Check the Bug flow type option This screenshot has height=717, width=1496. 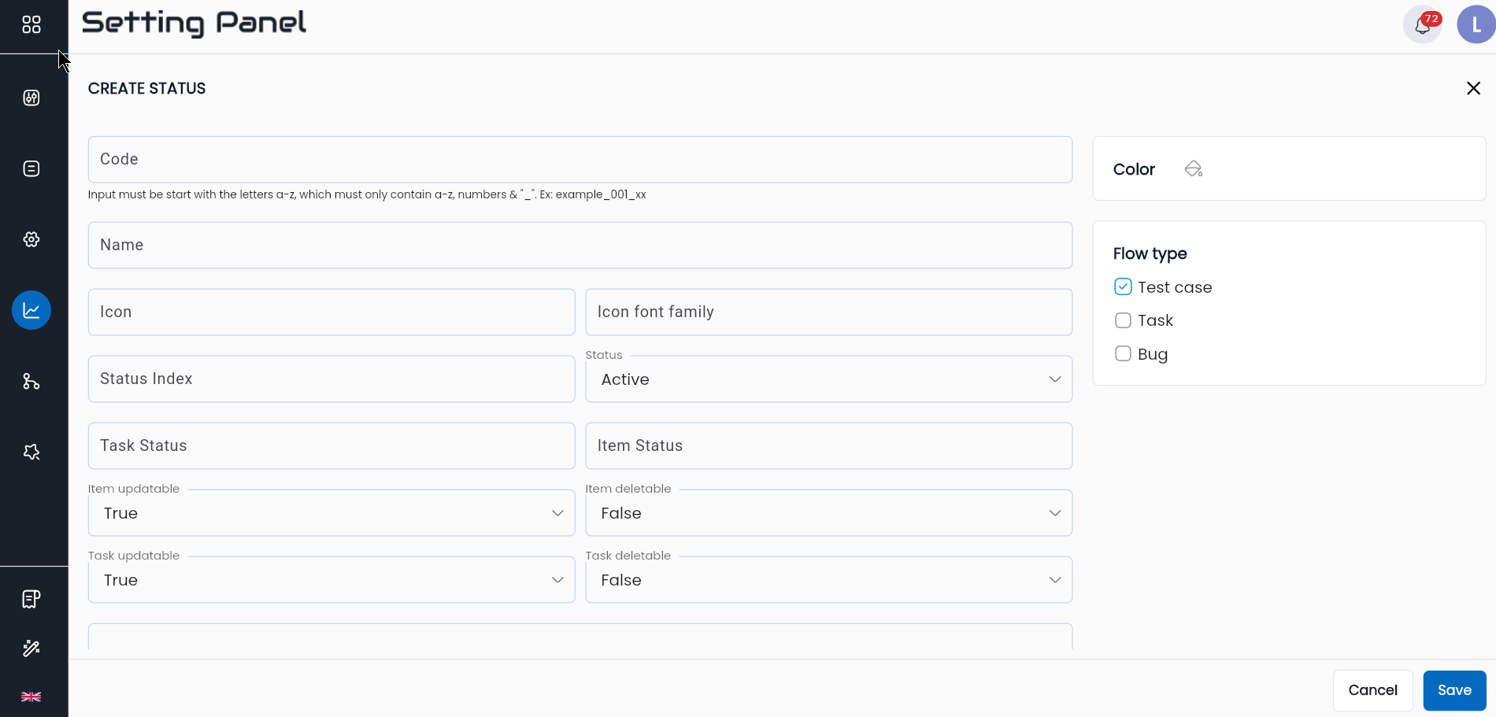(1122, 353)
